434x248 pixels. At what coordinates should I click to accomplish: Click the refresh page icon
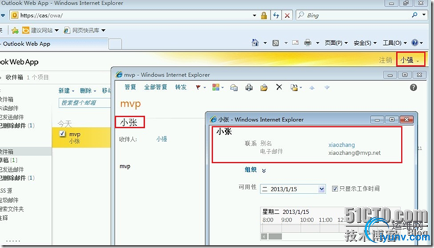[x=276, y=15]
